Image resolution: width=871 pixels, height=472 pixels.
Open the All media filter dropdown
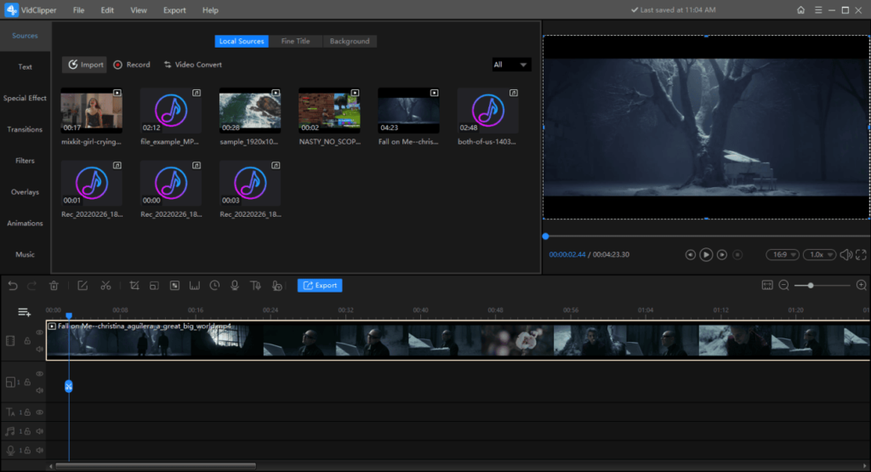tap(511, 65)
